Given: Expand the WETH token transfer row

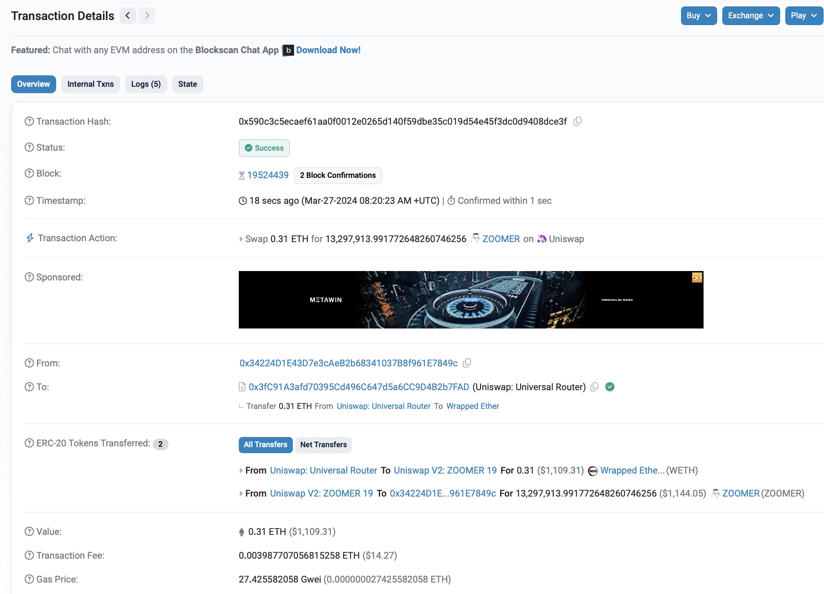Looking at the screenshot, I should tap(241, 471).
